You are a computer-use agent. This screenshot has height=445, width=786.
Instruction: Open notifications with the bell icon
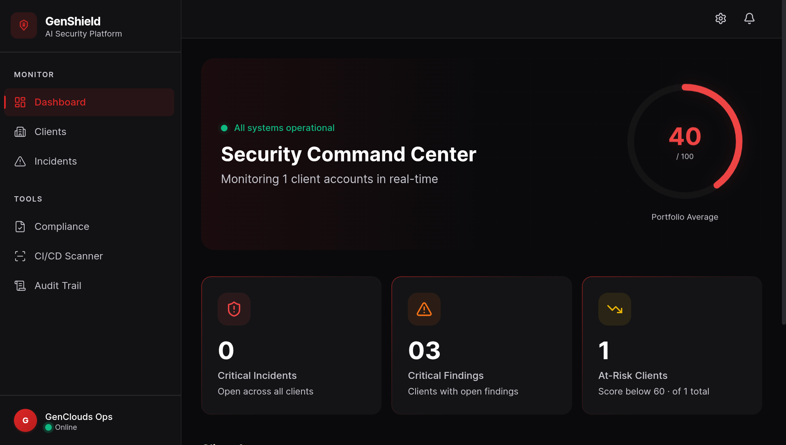tap(749, 18)
